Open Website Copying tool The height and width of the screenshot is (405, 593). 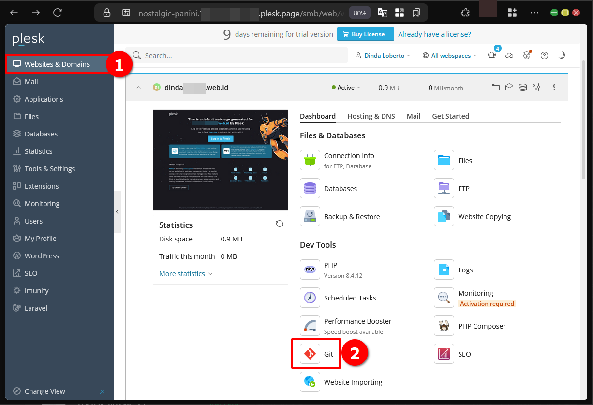tap(484, 217)
